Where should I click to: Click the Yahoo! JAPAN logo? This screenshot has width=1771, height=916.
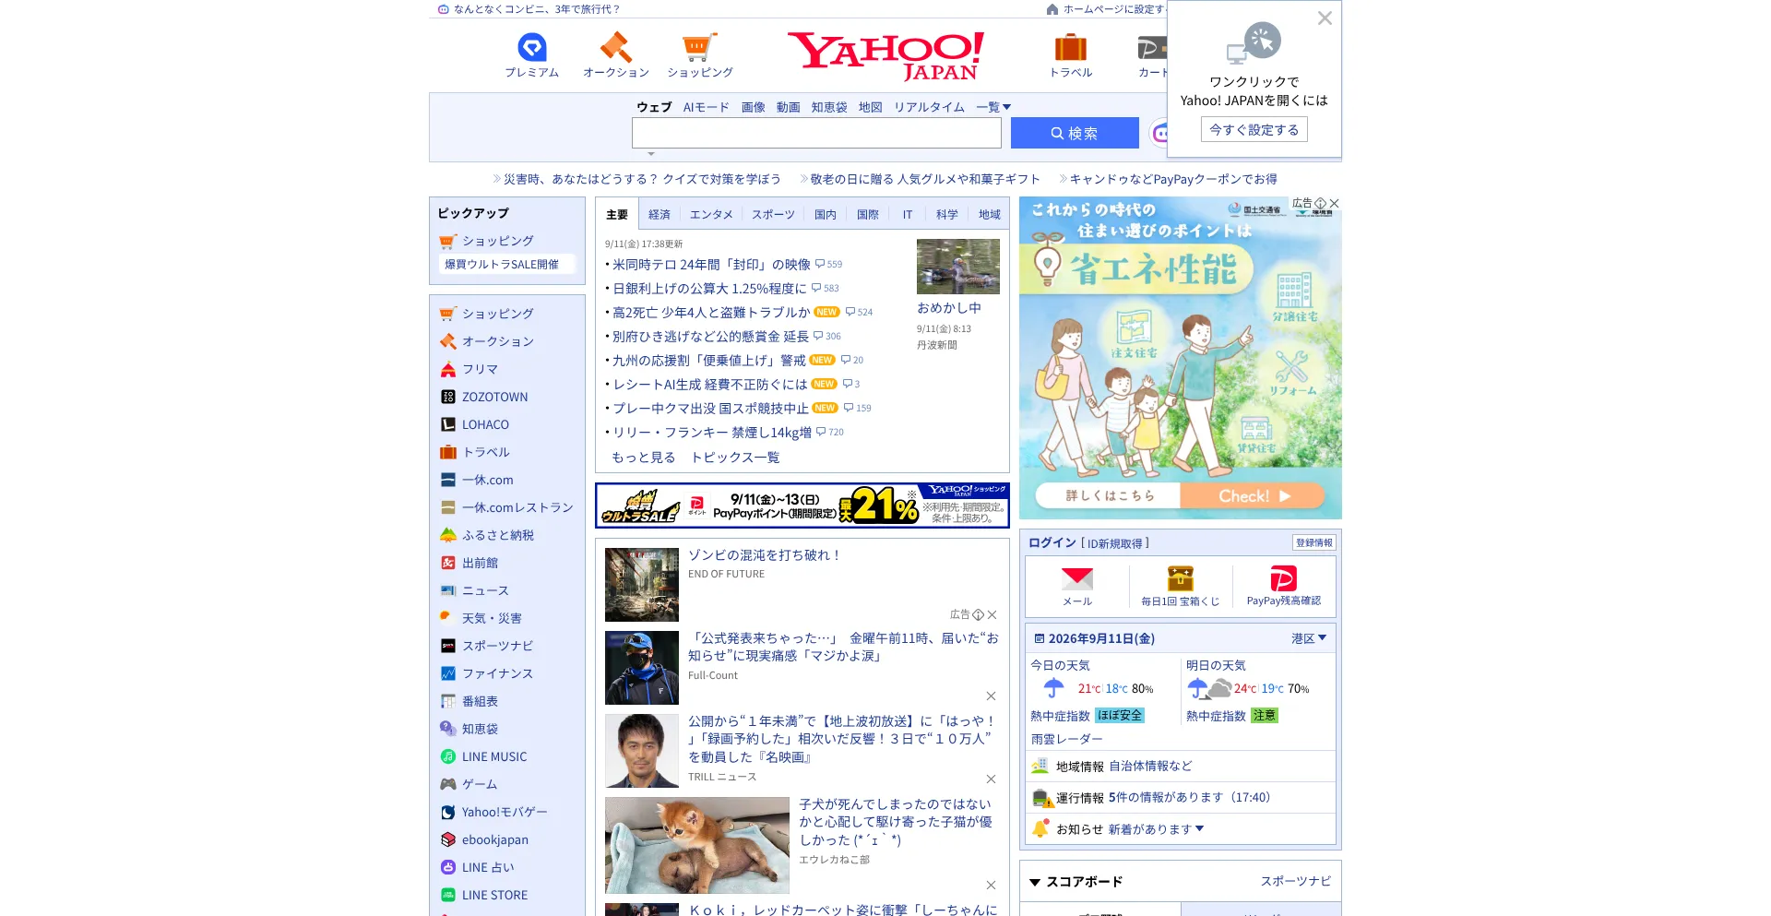point(885,55)
